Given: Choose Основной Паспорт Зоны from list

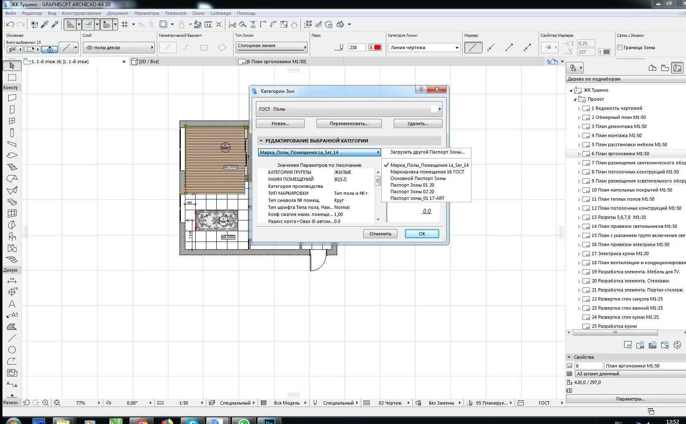Looking at the screenshot, I should point(418,178).
